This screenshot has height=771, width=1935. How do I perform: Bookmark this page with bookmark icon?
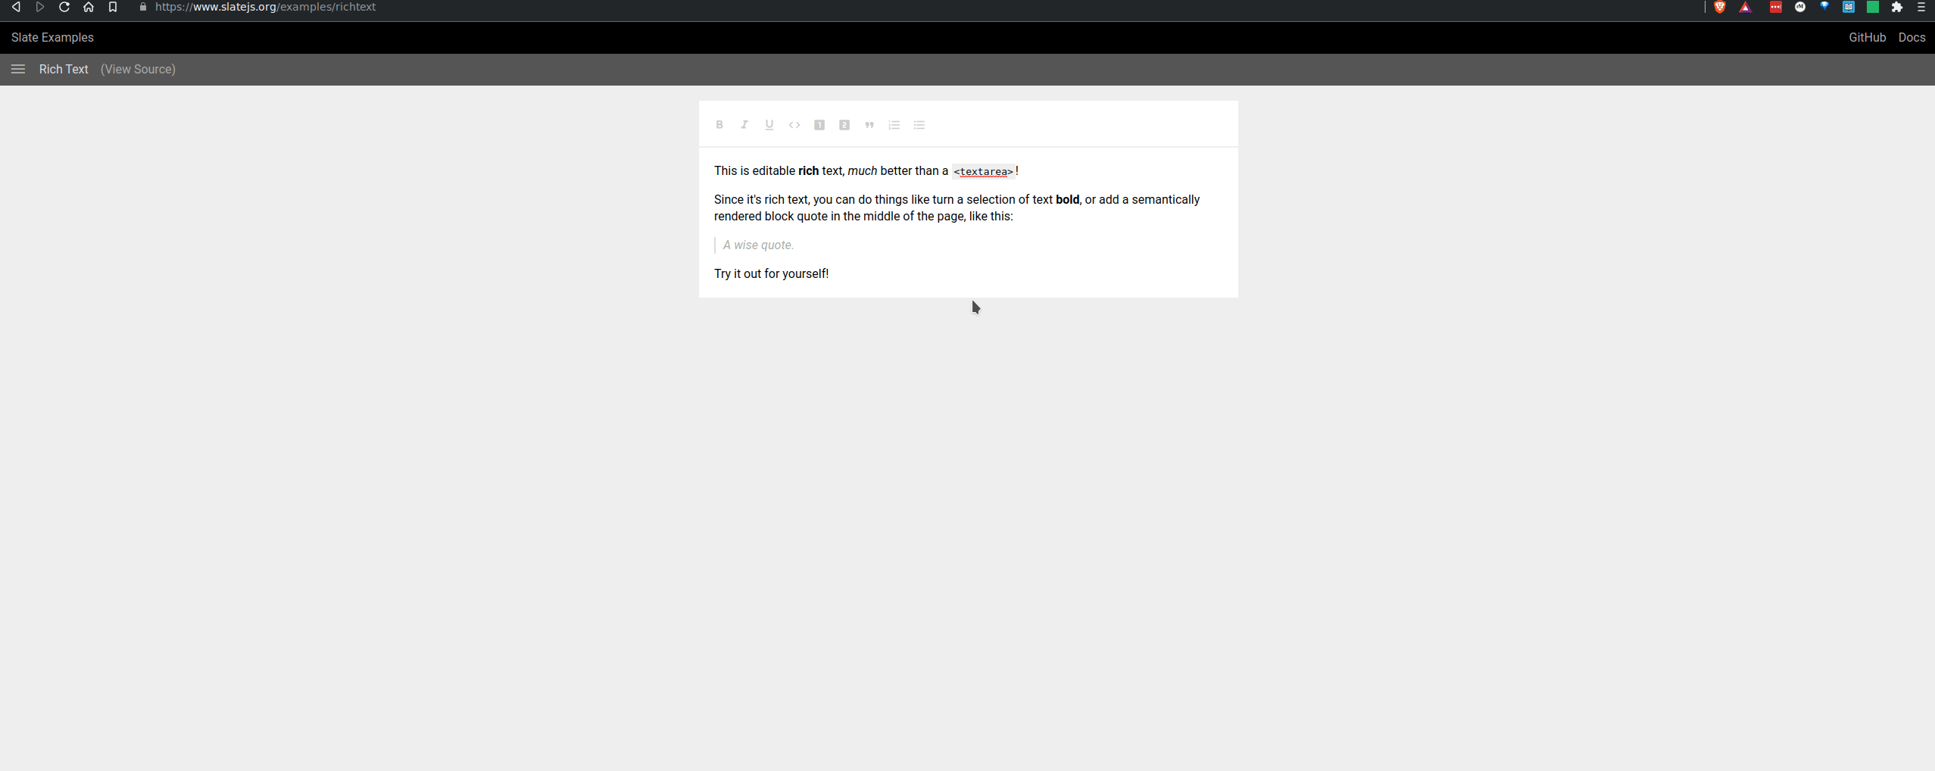[113, 7]
